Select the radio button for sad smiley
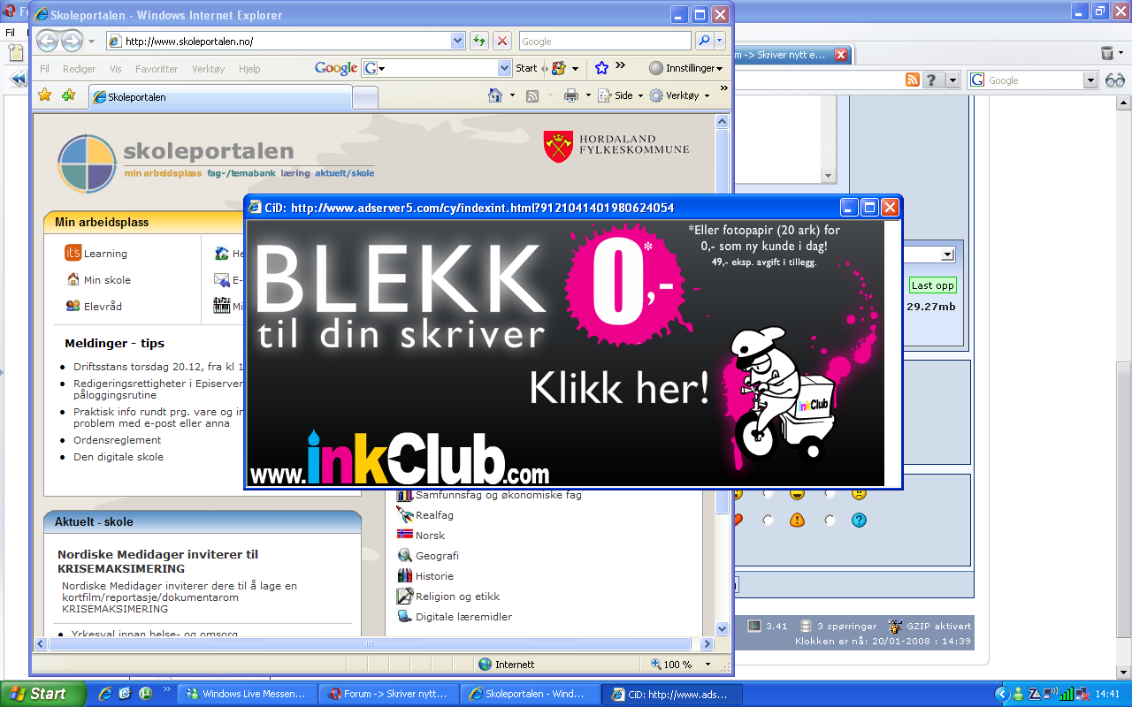Image resolution: width=1132 pixels, height=707 pixels. 830,493
